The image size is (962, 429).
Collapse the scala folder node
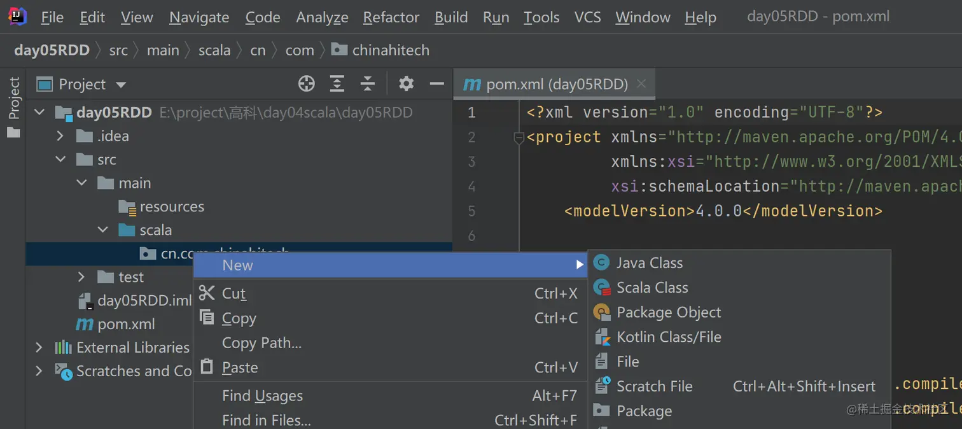tap(103, 230)
